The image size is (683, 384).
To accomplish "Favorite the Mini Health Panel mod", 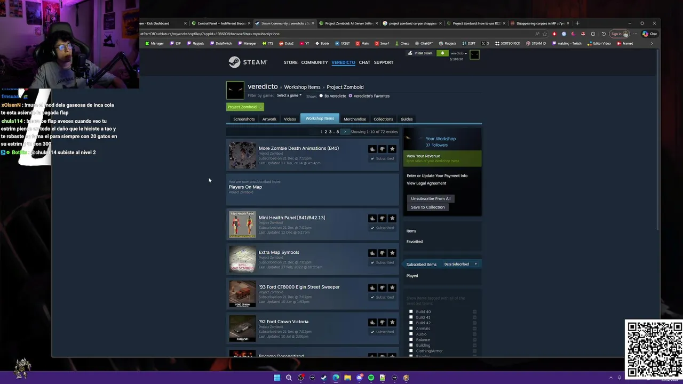I will (392, 218).
